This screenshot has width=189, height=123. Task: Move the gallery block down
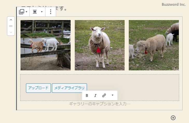click(x=11, y=32)
